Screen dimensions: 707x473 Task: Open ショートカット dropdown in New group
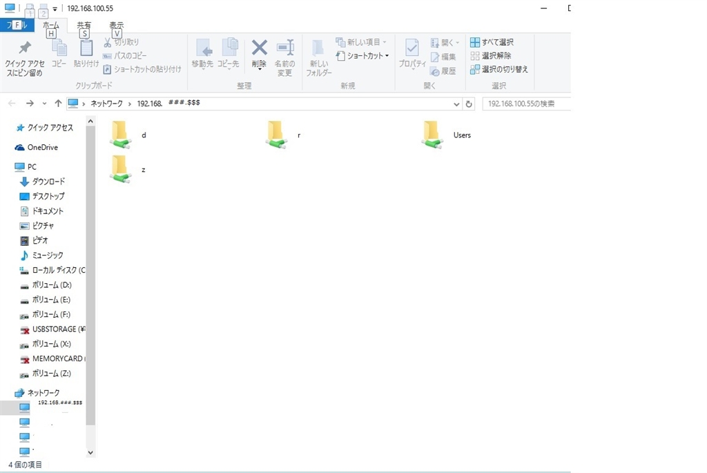click(362, 56)
